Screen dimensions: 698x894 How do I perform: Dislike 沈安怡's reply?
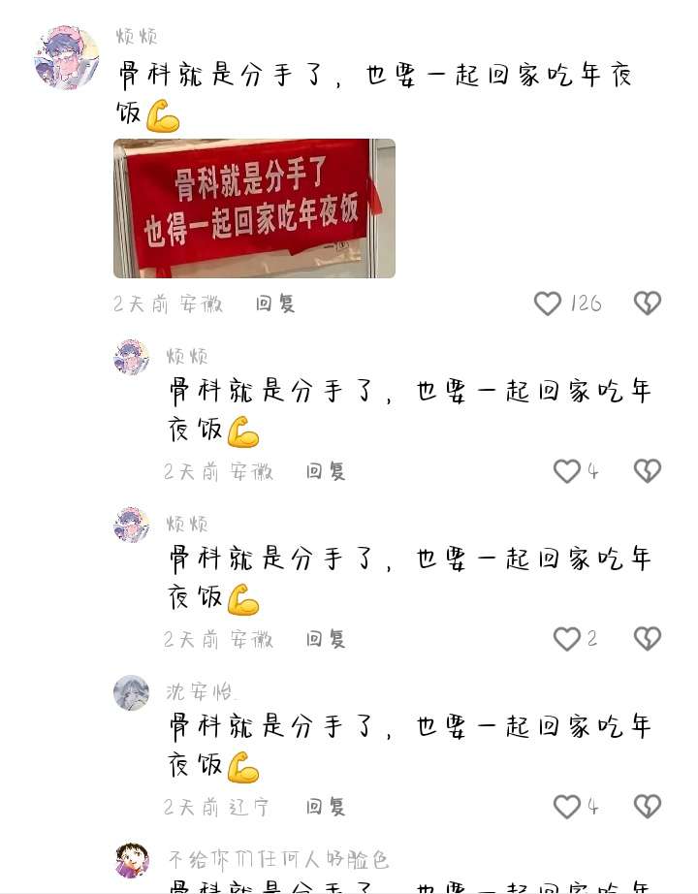coord(648,806)
